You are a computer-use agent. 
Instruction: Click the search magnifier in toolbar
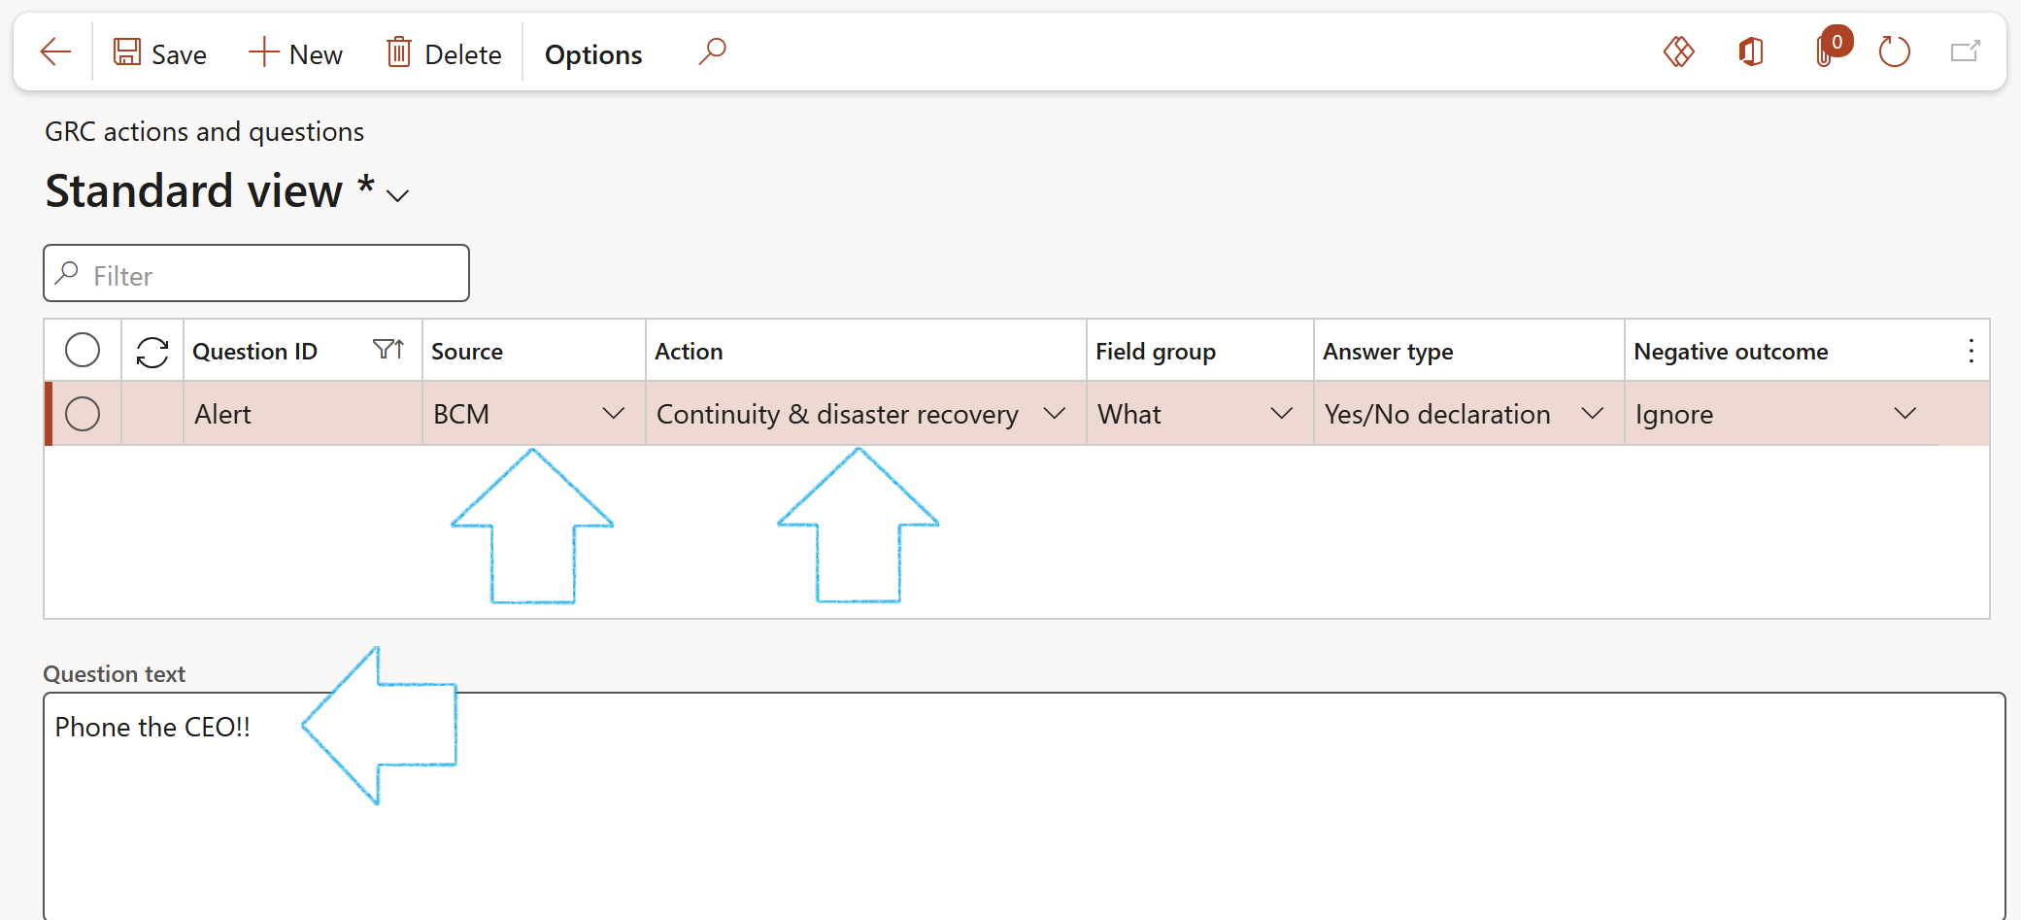712,52
